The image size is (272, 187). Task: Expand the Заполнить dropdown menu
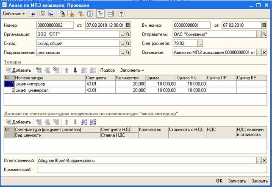(132, 70)
